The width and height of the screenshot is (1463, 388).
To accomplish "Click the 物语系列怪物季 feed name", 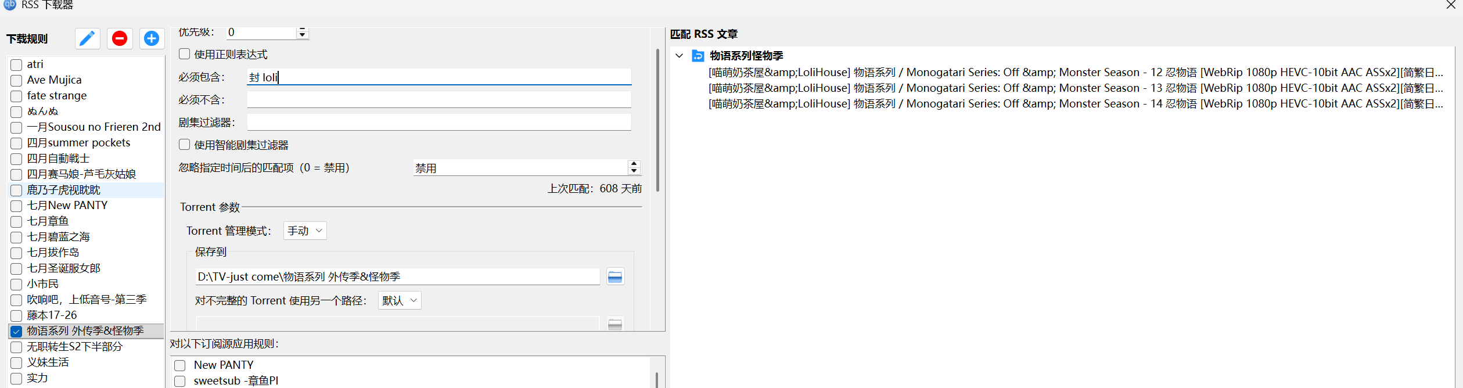I will pos(746,56).
